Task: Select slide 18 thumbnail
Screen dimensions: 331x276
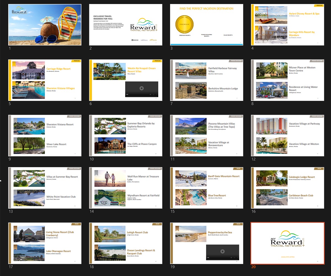Action: pos(126,243)
